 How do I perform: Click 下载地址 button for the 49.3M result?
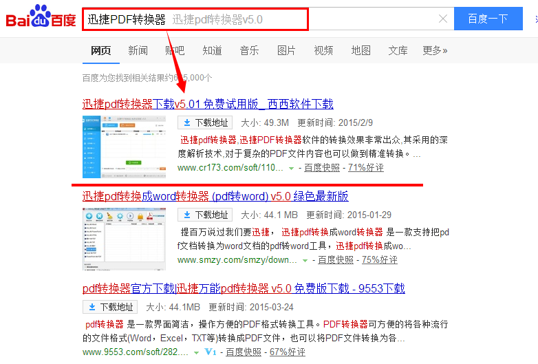205,122
